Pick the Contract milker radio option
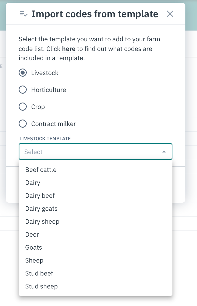197x306 pixels. tap(23, 124)
